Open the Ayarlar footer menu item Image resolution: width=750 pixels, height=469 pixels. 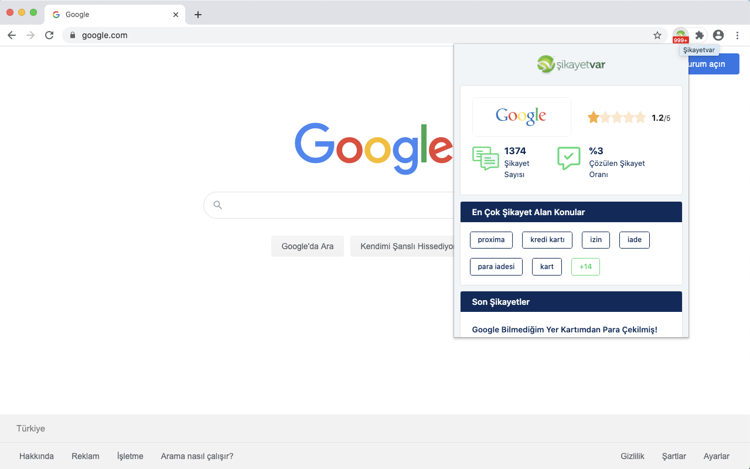coord(716,456)
